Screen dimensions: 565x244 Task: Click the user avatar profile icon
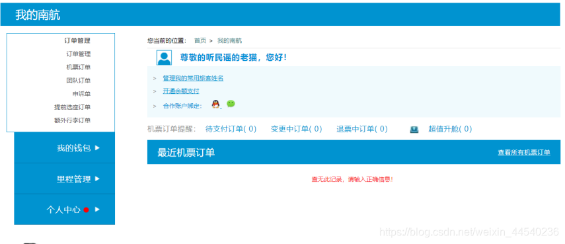tap(164, 58)
